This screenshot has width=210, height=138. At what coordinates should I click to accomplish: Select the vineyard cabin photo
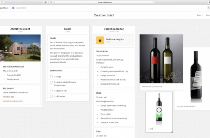(x=20, y=48)
